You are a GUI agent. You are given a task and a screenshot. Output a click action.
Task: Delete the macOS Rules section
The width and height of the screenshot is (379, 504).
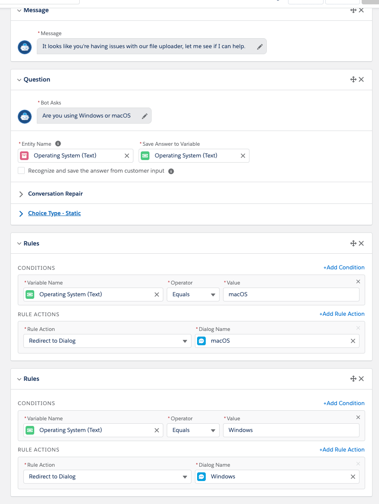(x=361, y=243)
